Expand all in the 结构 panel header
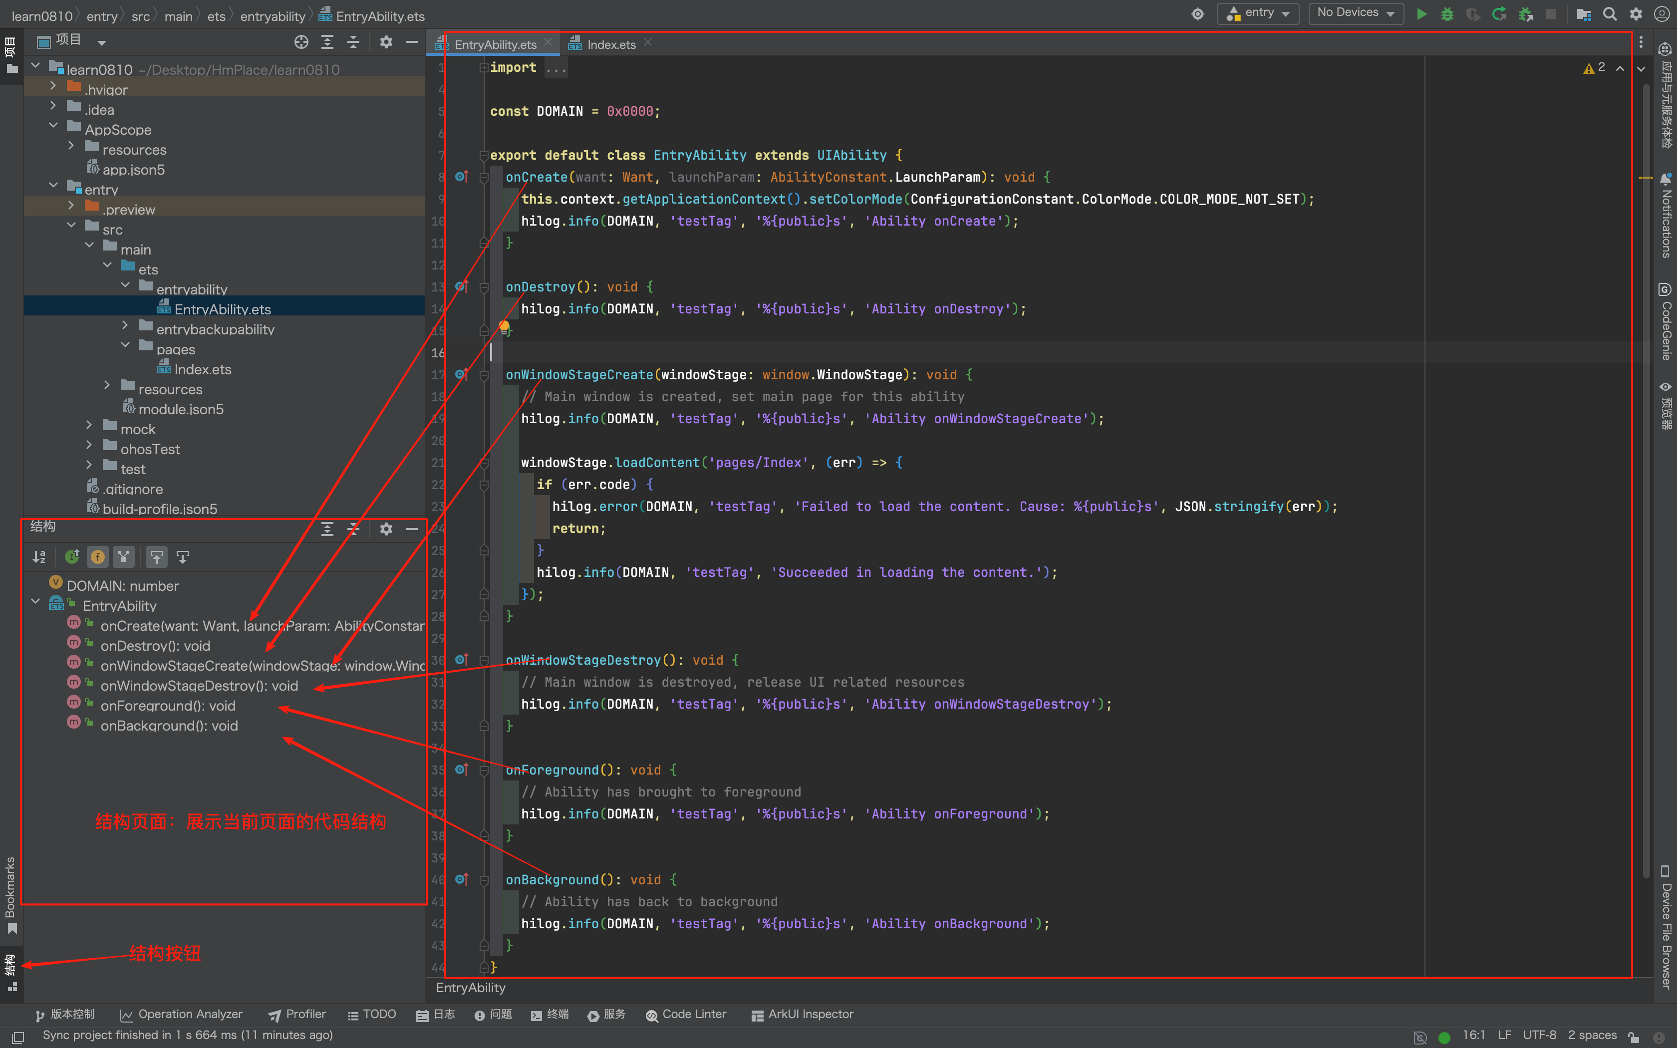The width and height of the screenshot is (1677, 1048). click(327, 529)
